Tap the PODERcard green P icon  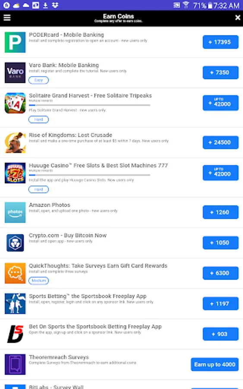(x=15, y=42)
